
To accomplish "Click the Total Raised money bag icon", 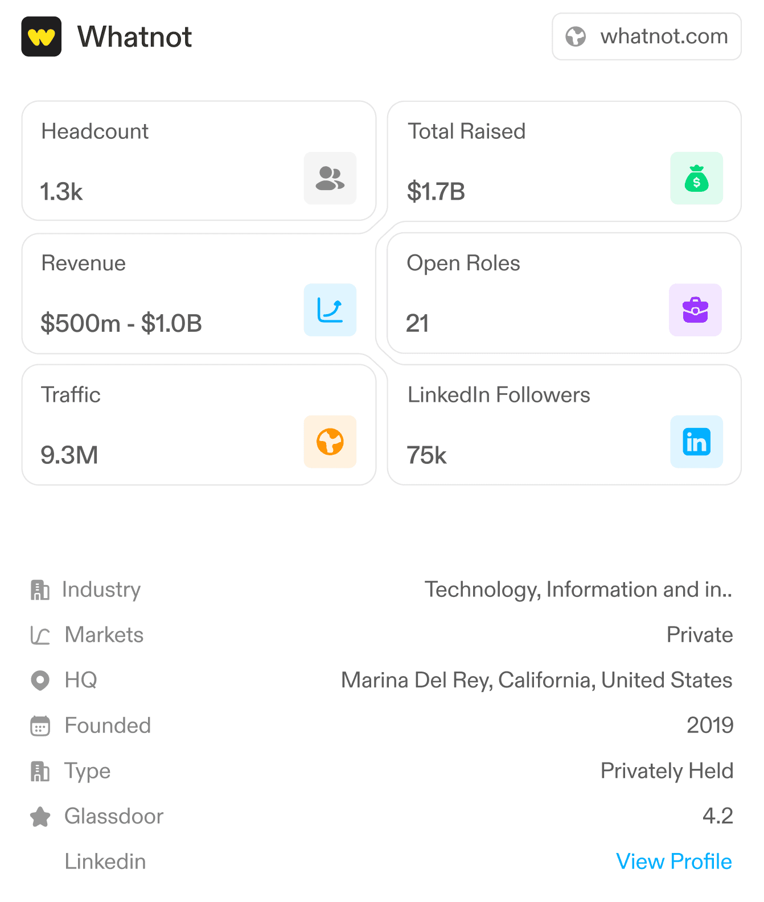I will 696,178.
